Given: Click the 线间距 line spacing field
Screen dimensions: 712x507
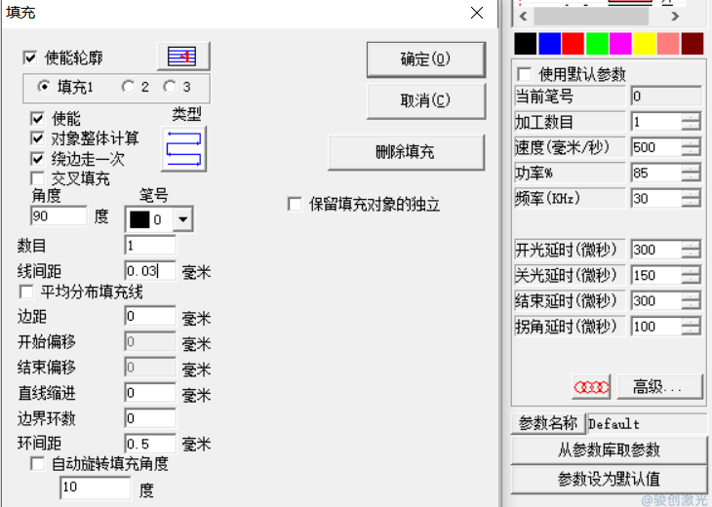Looking at the screenshot, I should pos(150,271).
